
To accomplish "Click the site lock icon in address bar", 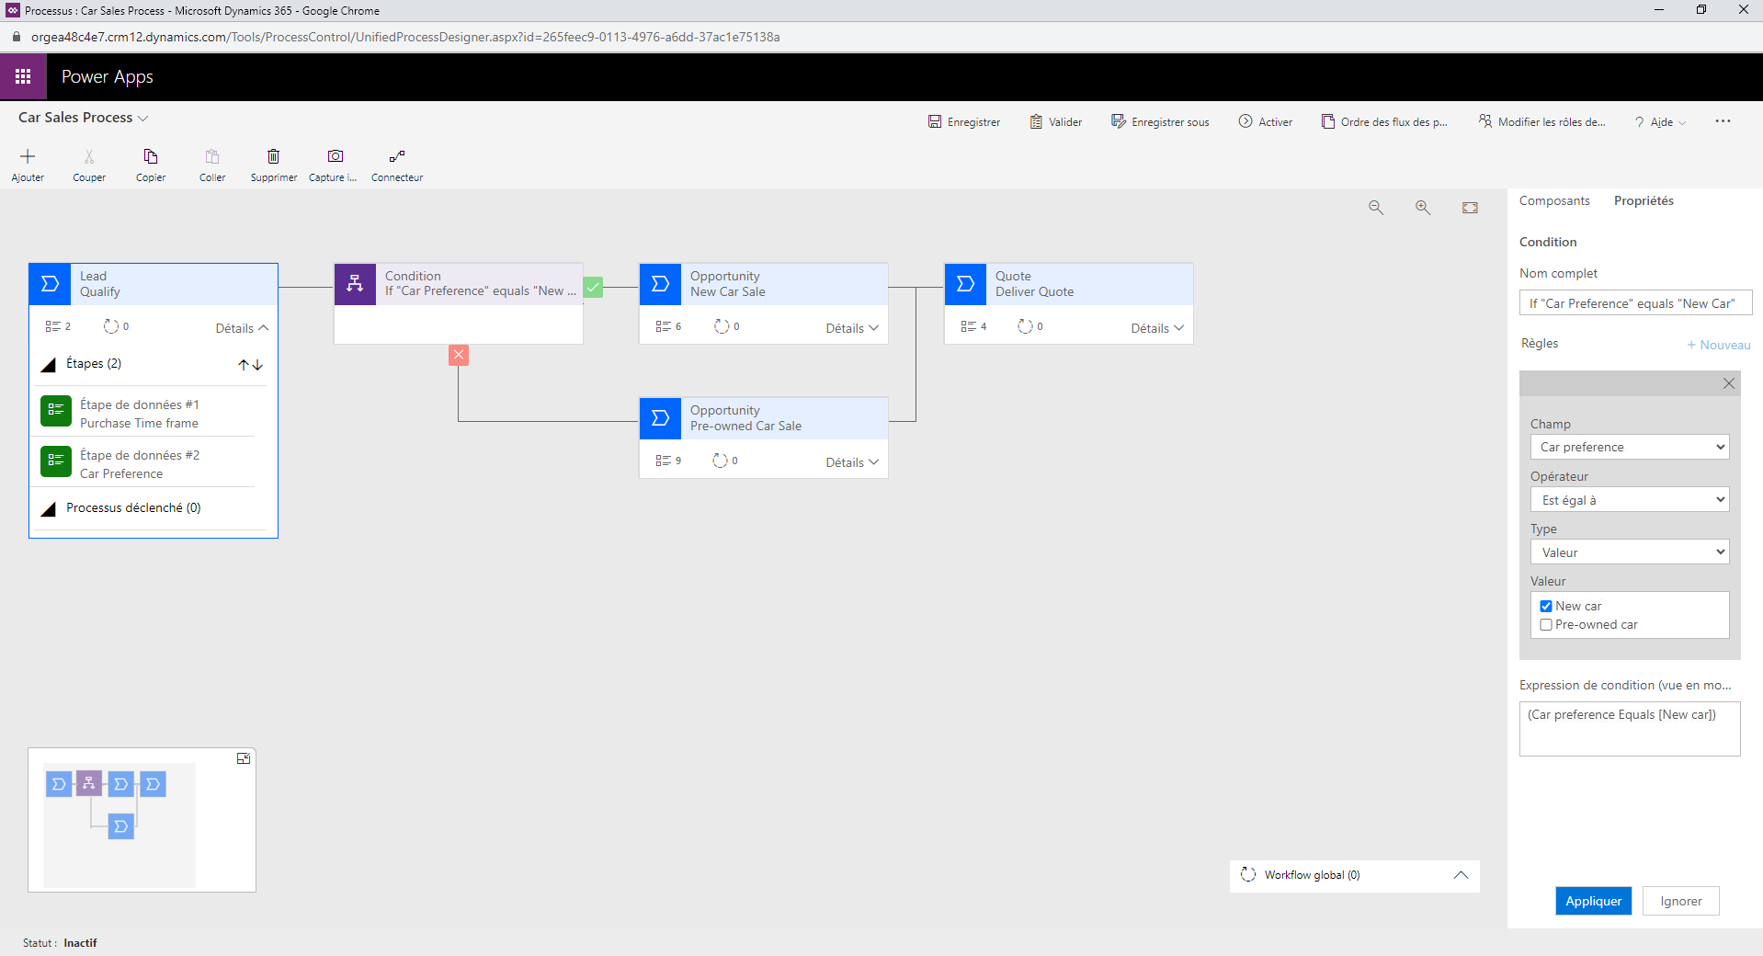I will [16, 37].
